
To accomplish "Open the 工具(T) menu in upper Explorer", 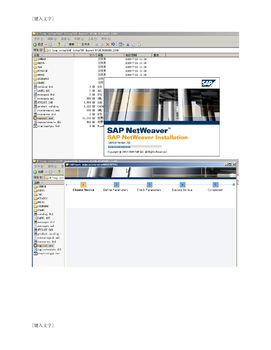I will (x=93, y=39).
